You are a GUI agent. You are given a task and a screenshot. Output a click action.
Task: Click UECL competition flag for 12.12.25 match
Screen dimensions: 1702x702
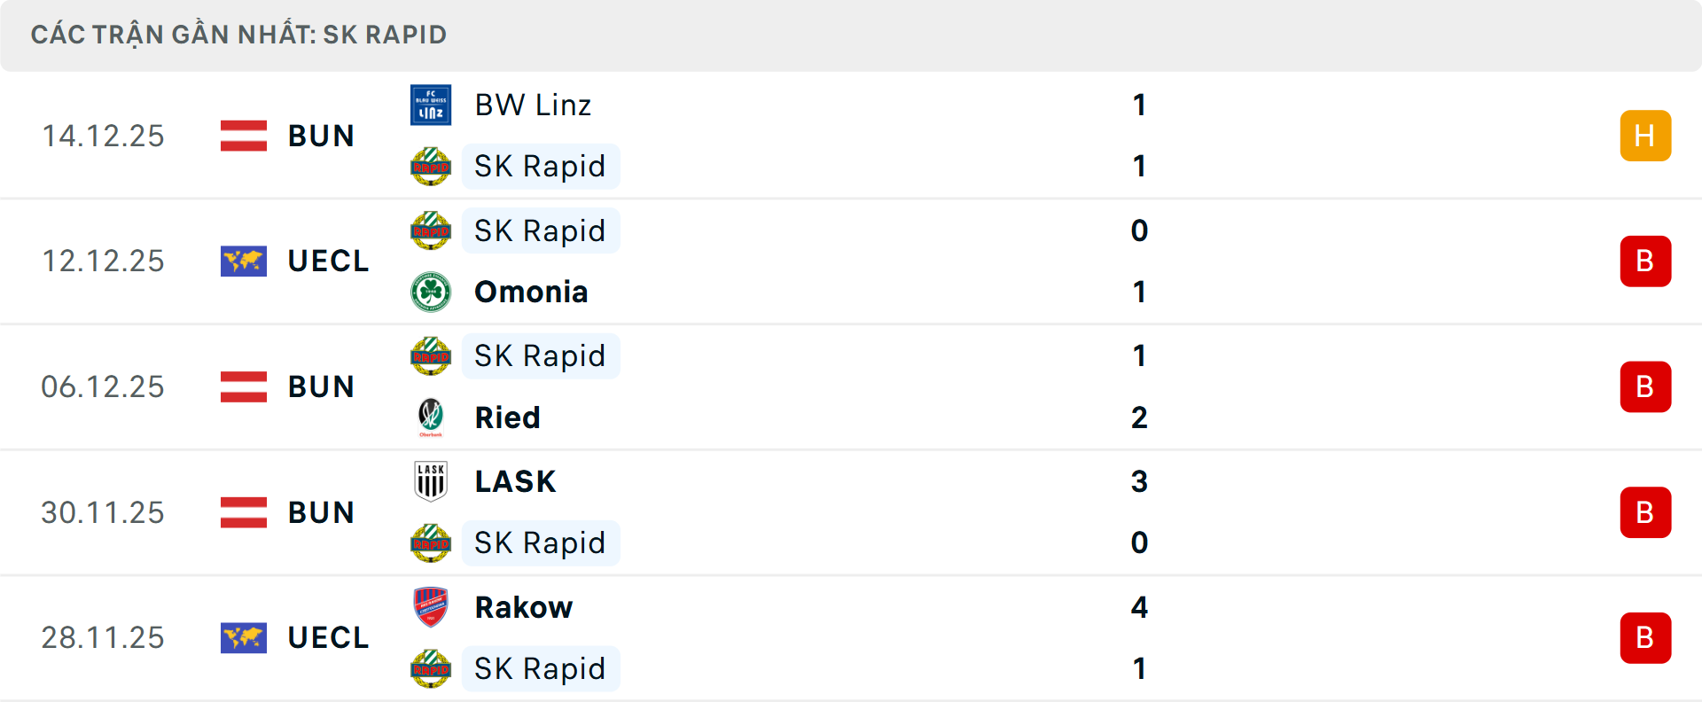[244, 261]
